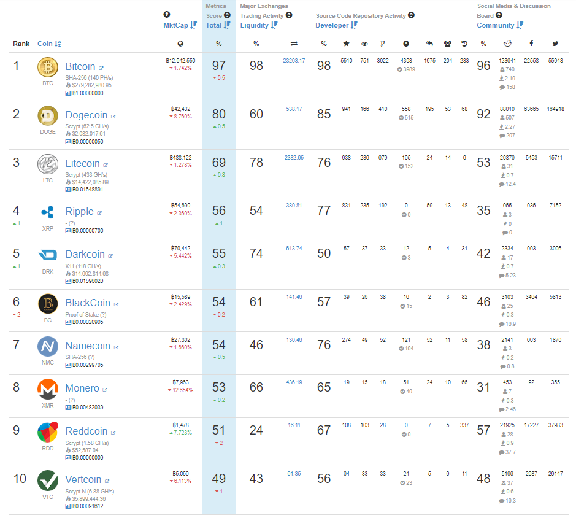Image resolution: width=576 pixels, height=518 pixels.
Task: Click the exclamation issues icon column header
Action: 406,44
